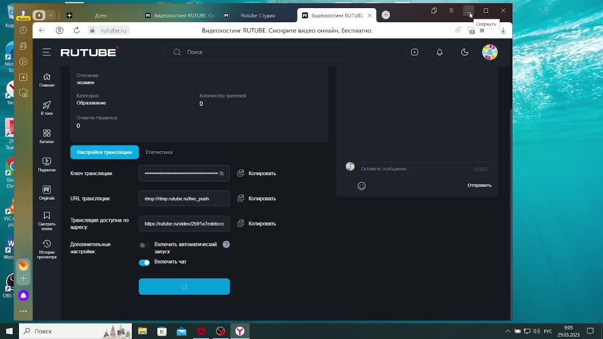This screenshot has height=339, width=603.
Task: Open the RUTUBE hamburger menu
Action: click(47, 52)
